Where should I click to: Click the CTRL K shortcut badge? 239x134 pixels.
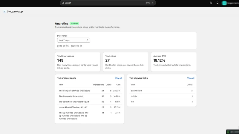150,3
